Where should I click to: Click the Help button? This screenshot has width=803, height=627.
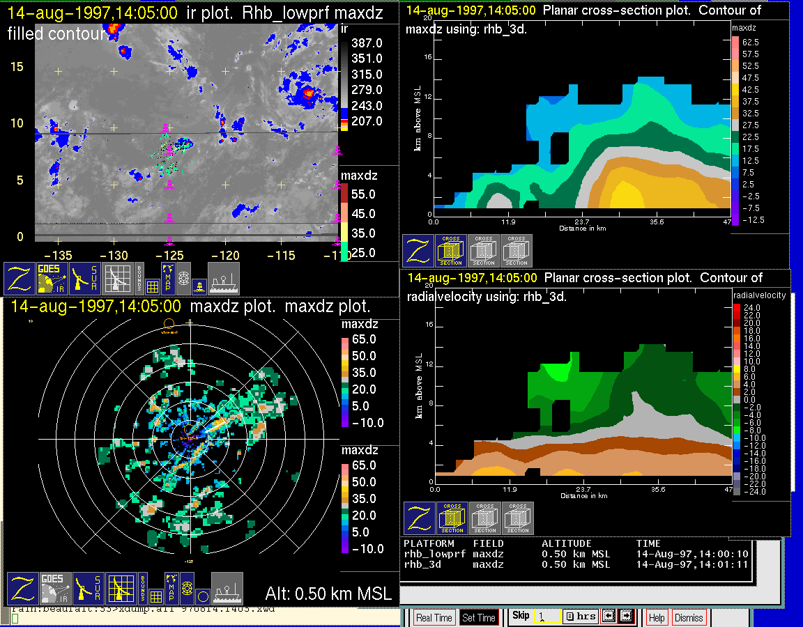point(656,617)
